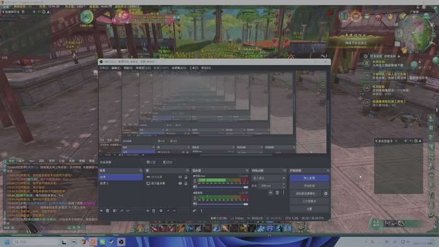Select scene 2 in Scenes list
The image size is (439, 247).
pos(120,183)
